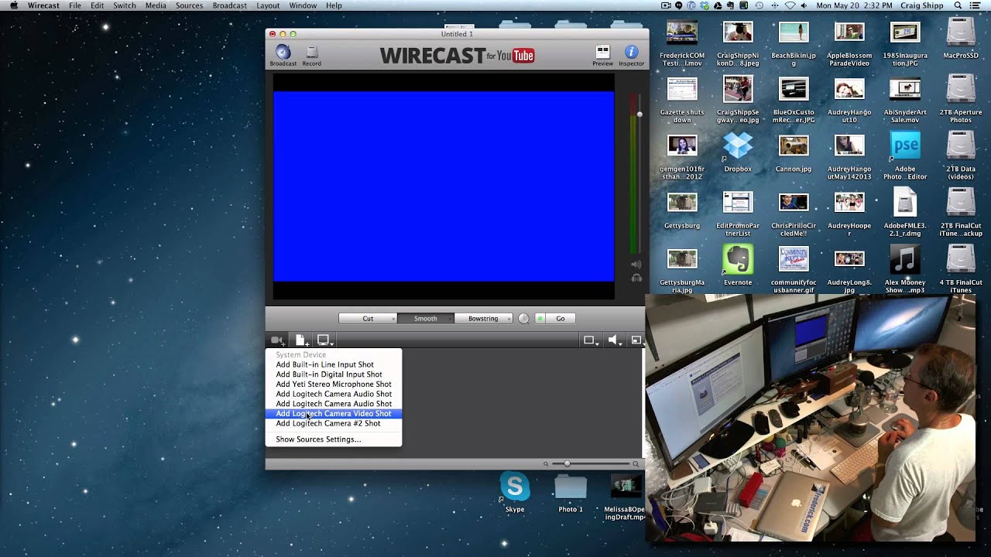Open the Preview panel icon

pos(602,52)
